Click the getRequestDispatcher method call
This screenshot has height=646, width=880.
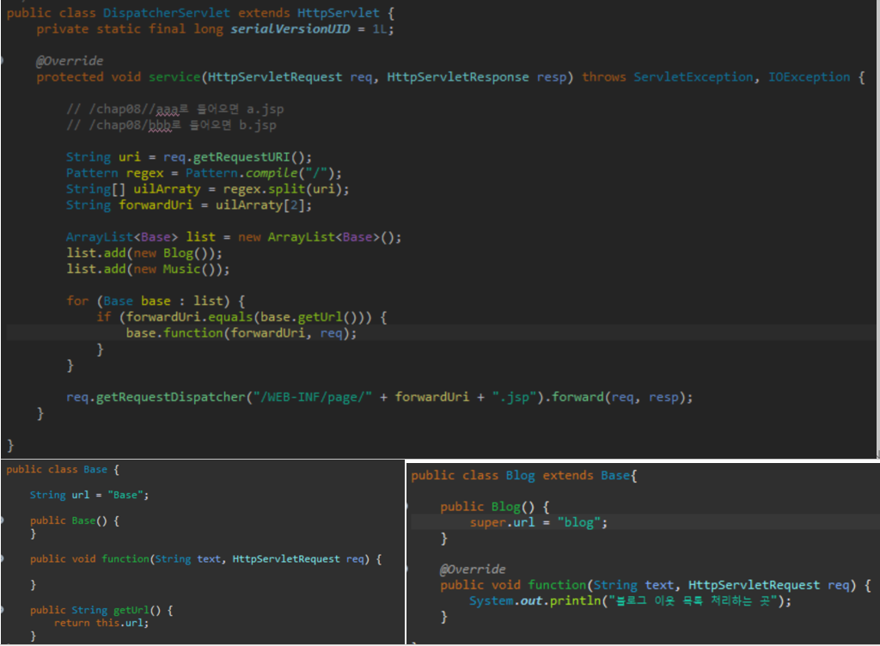click(171, 398)
